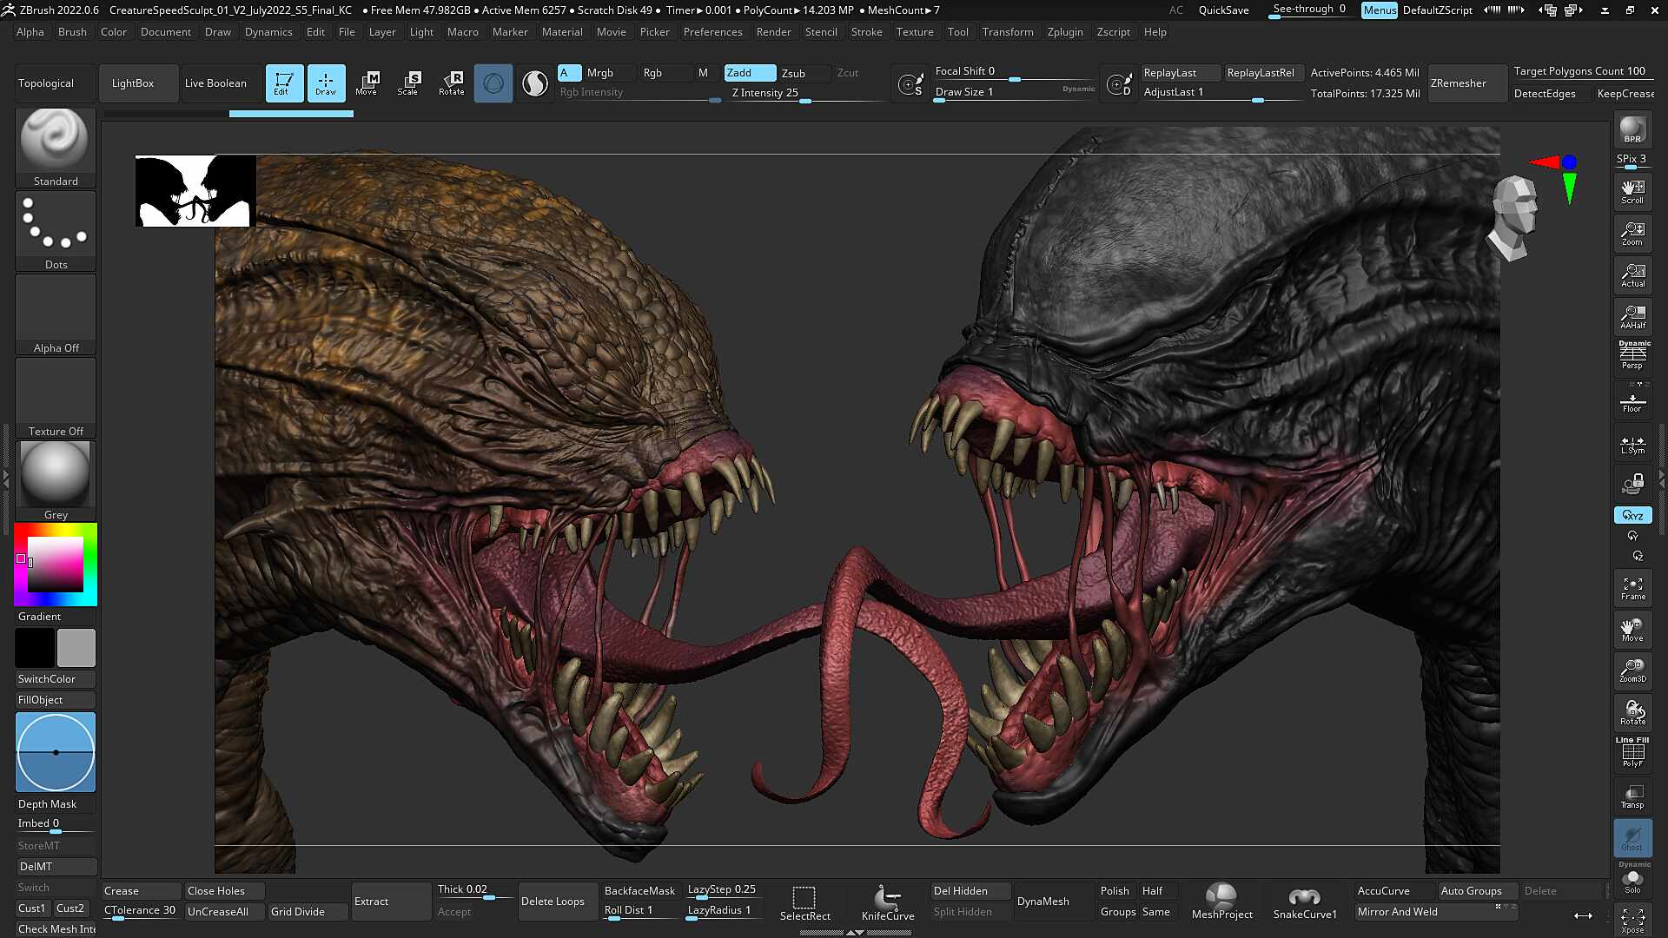Select the Move transform tool icon
The height and width of the screenshot is (938, 1668).
tap(367, 83)
